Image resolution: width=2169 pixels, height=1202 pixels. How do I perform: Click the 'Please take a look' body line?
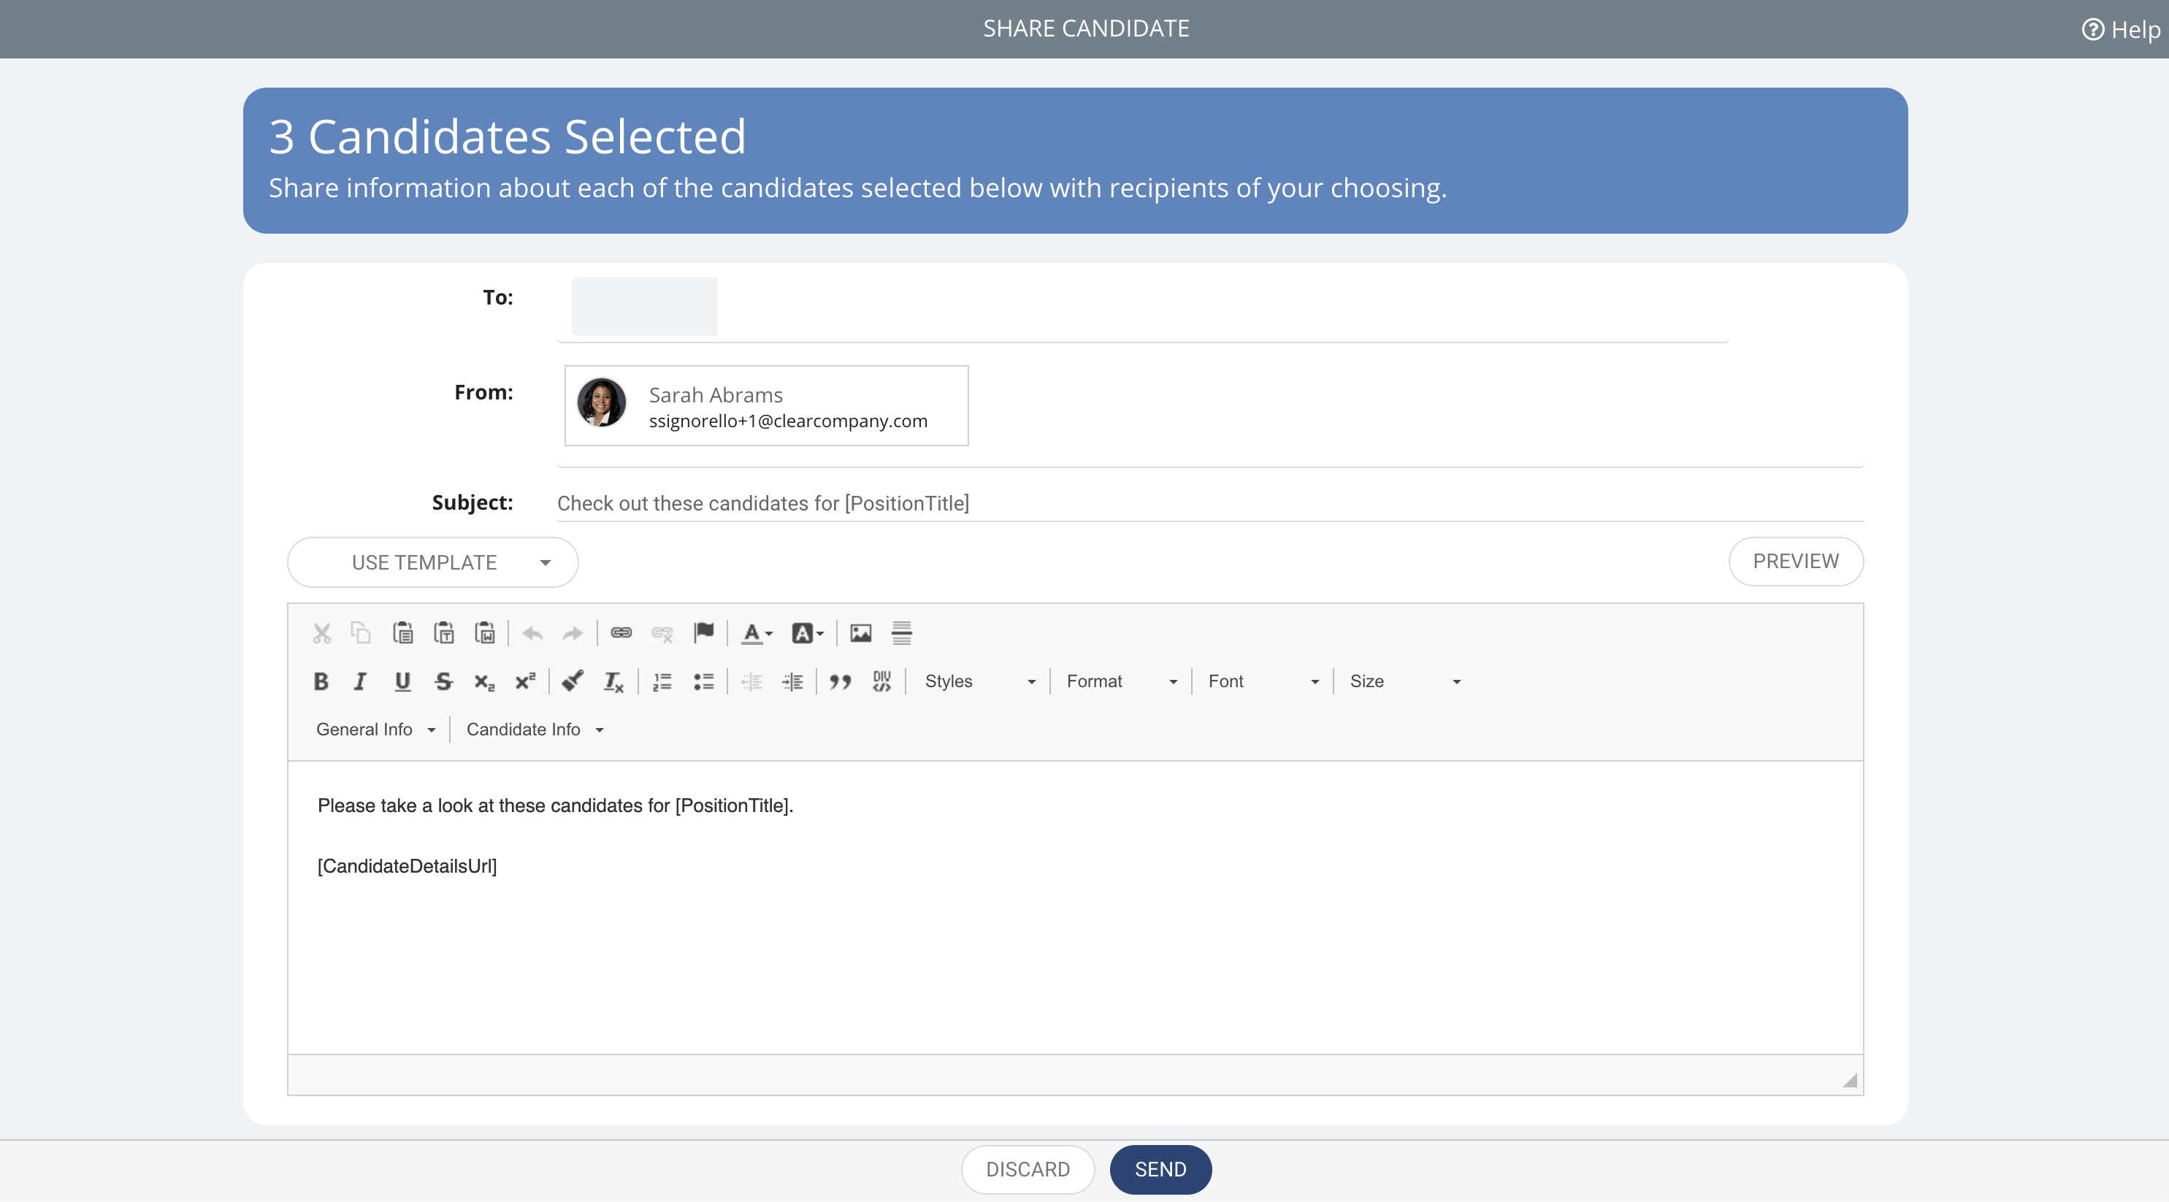pyautogui.click(x=555, y=805)
